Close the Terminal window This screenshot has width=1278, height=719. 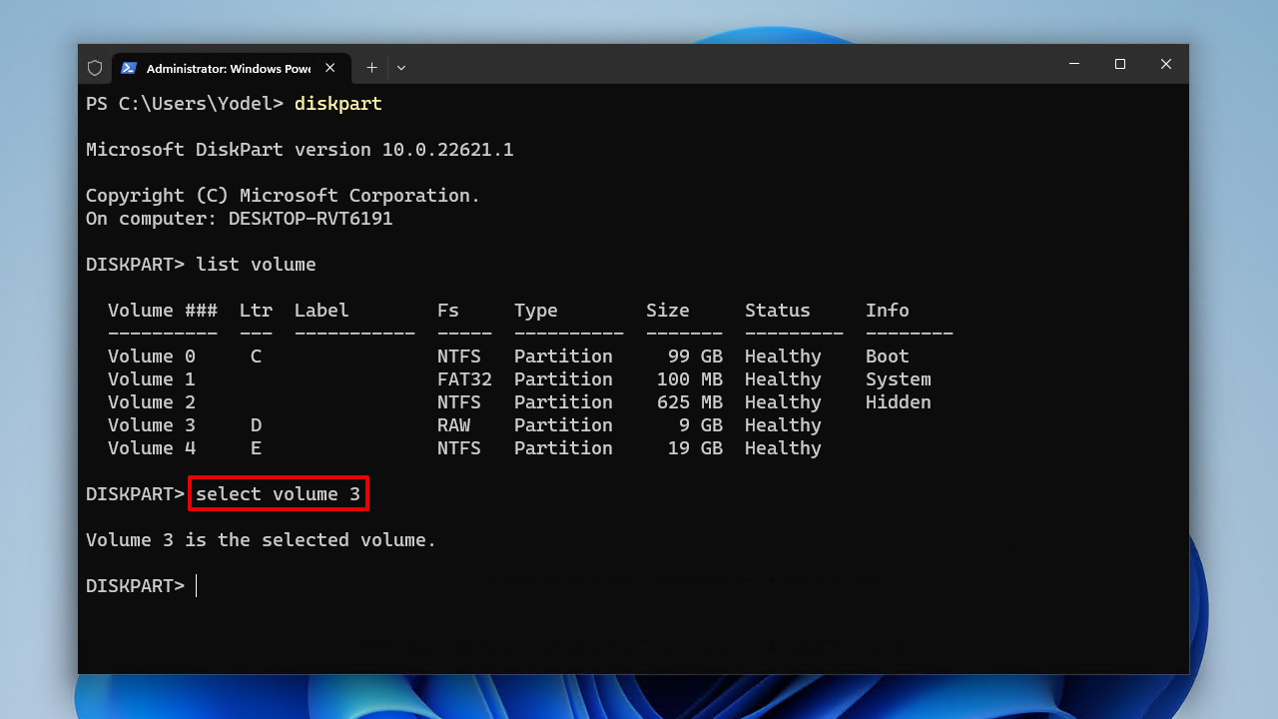point(1166,64)
